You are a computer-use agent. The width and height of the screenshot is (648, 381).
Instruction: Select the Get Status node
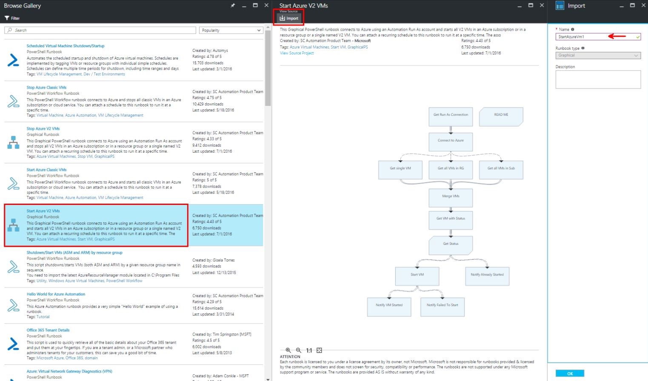click(451, 245)
